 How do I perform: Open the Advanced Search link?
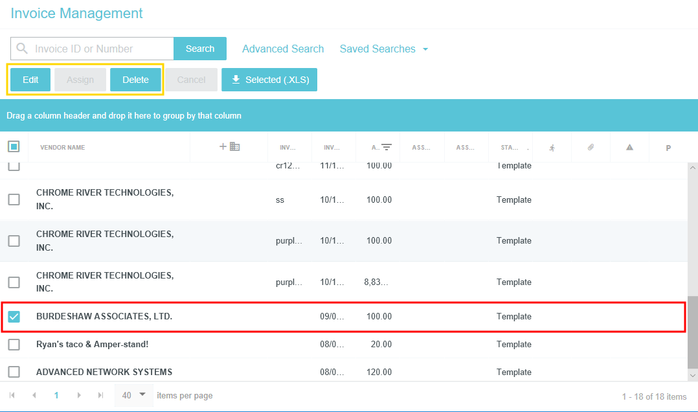283,49
